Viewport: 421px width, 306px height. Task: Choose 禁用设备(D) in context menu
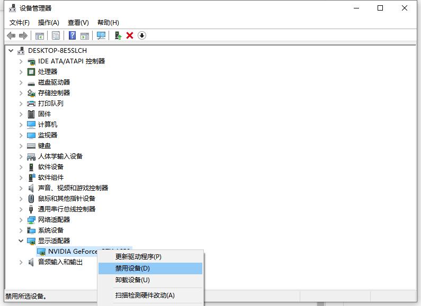click(132, 268)
